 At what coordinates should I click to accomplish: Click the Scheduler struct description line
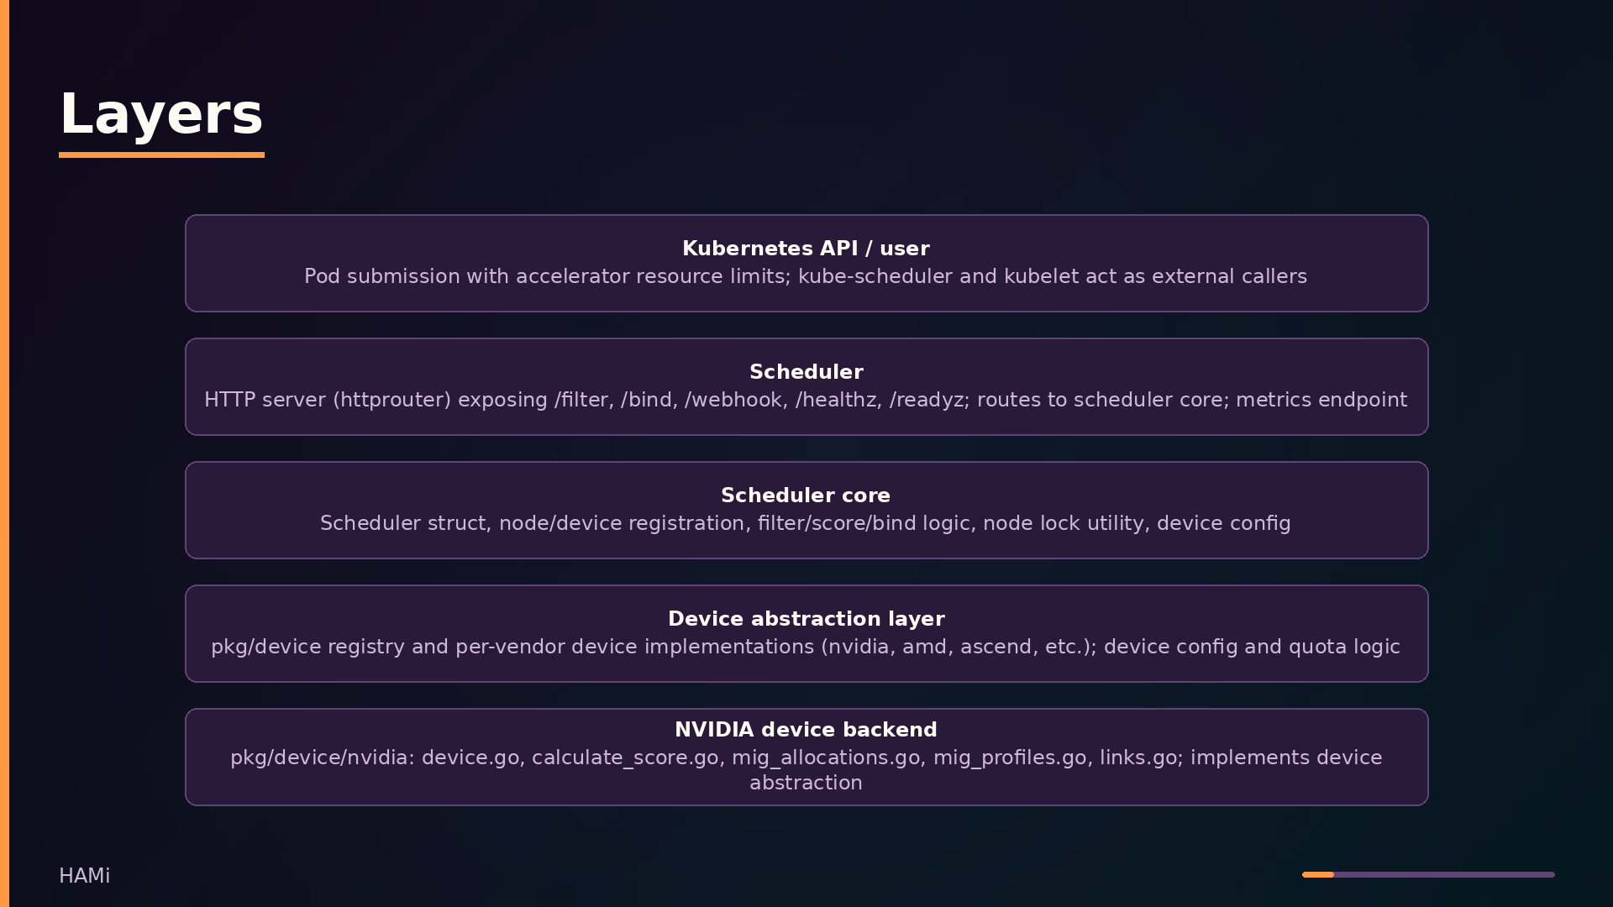(x=806, y=523)
